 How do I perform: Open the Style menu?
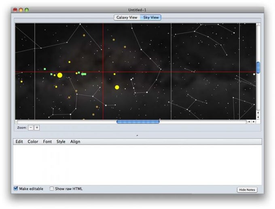pyautogui.click(x=61, y=141)
